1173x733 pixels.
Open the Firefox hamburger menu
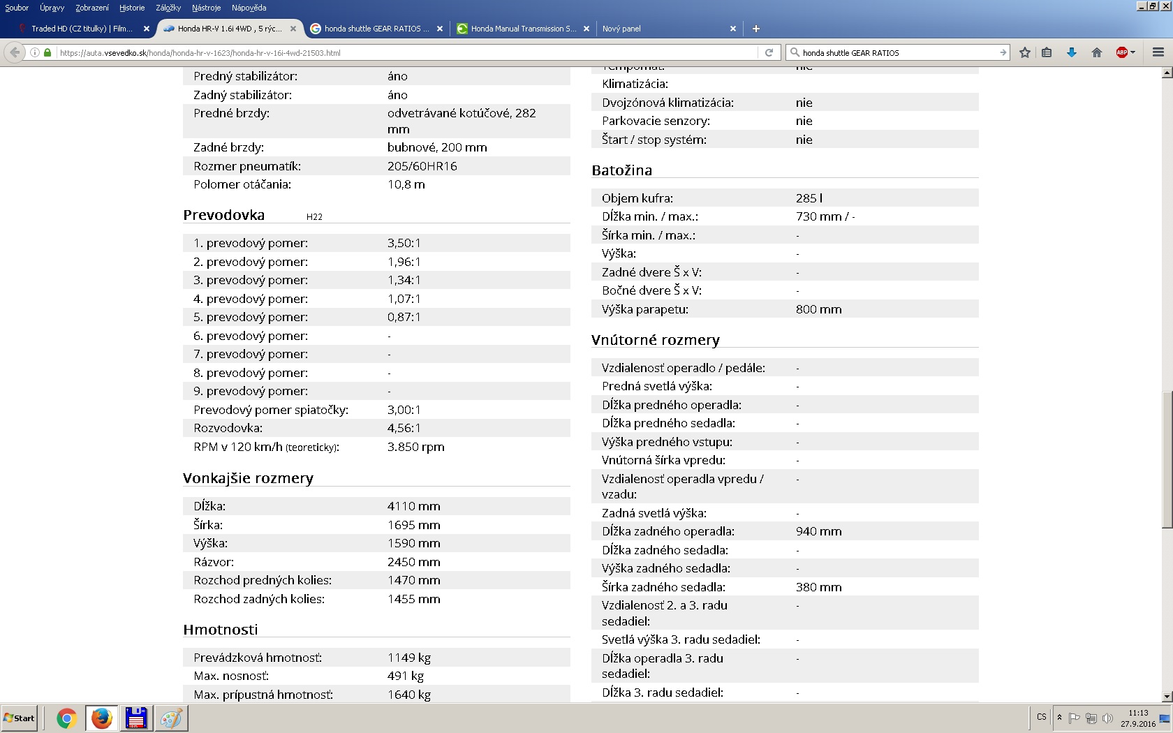pyautogui.click(x=1158, y=52)
